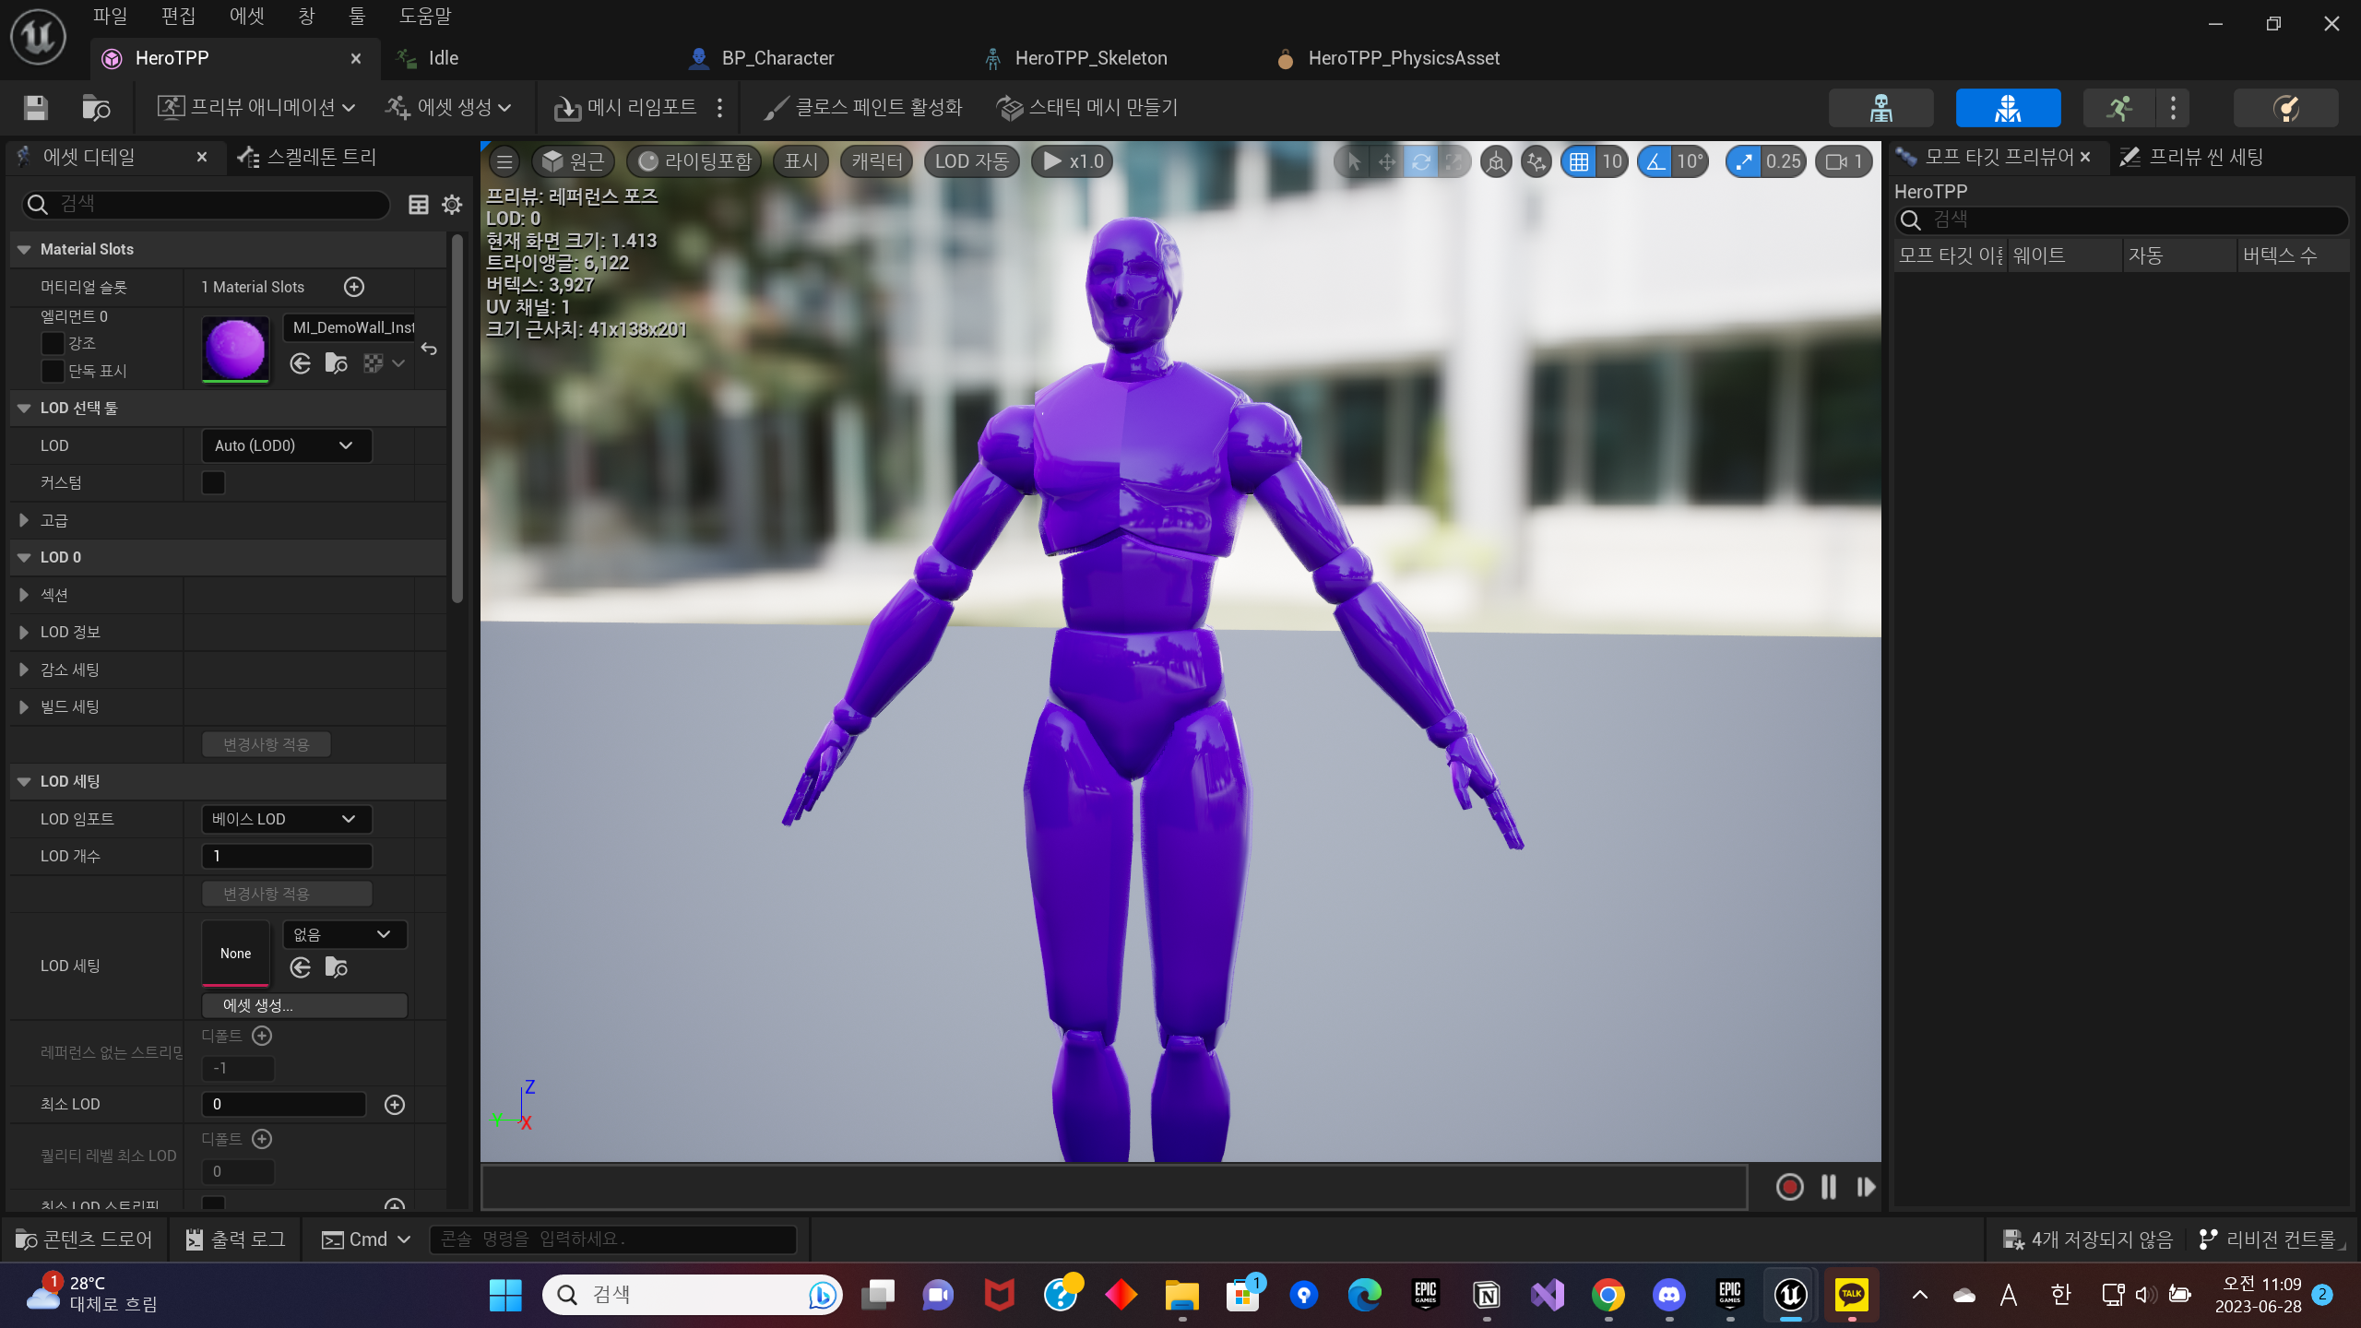
Task: Click the purple material thumbnail swatch
Action: click(235, 349)
